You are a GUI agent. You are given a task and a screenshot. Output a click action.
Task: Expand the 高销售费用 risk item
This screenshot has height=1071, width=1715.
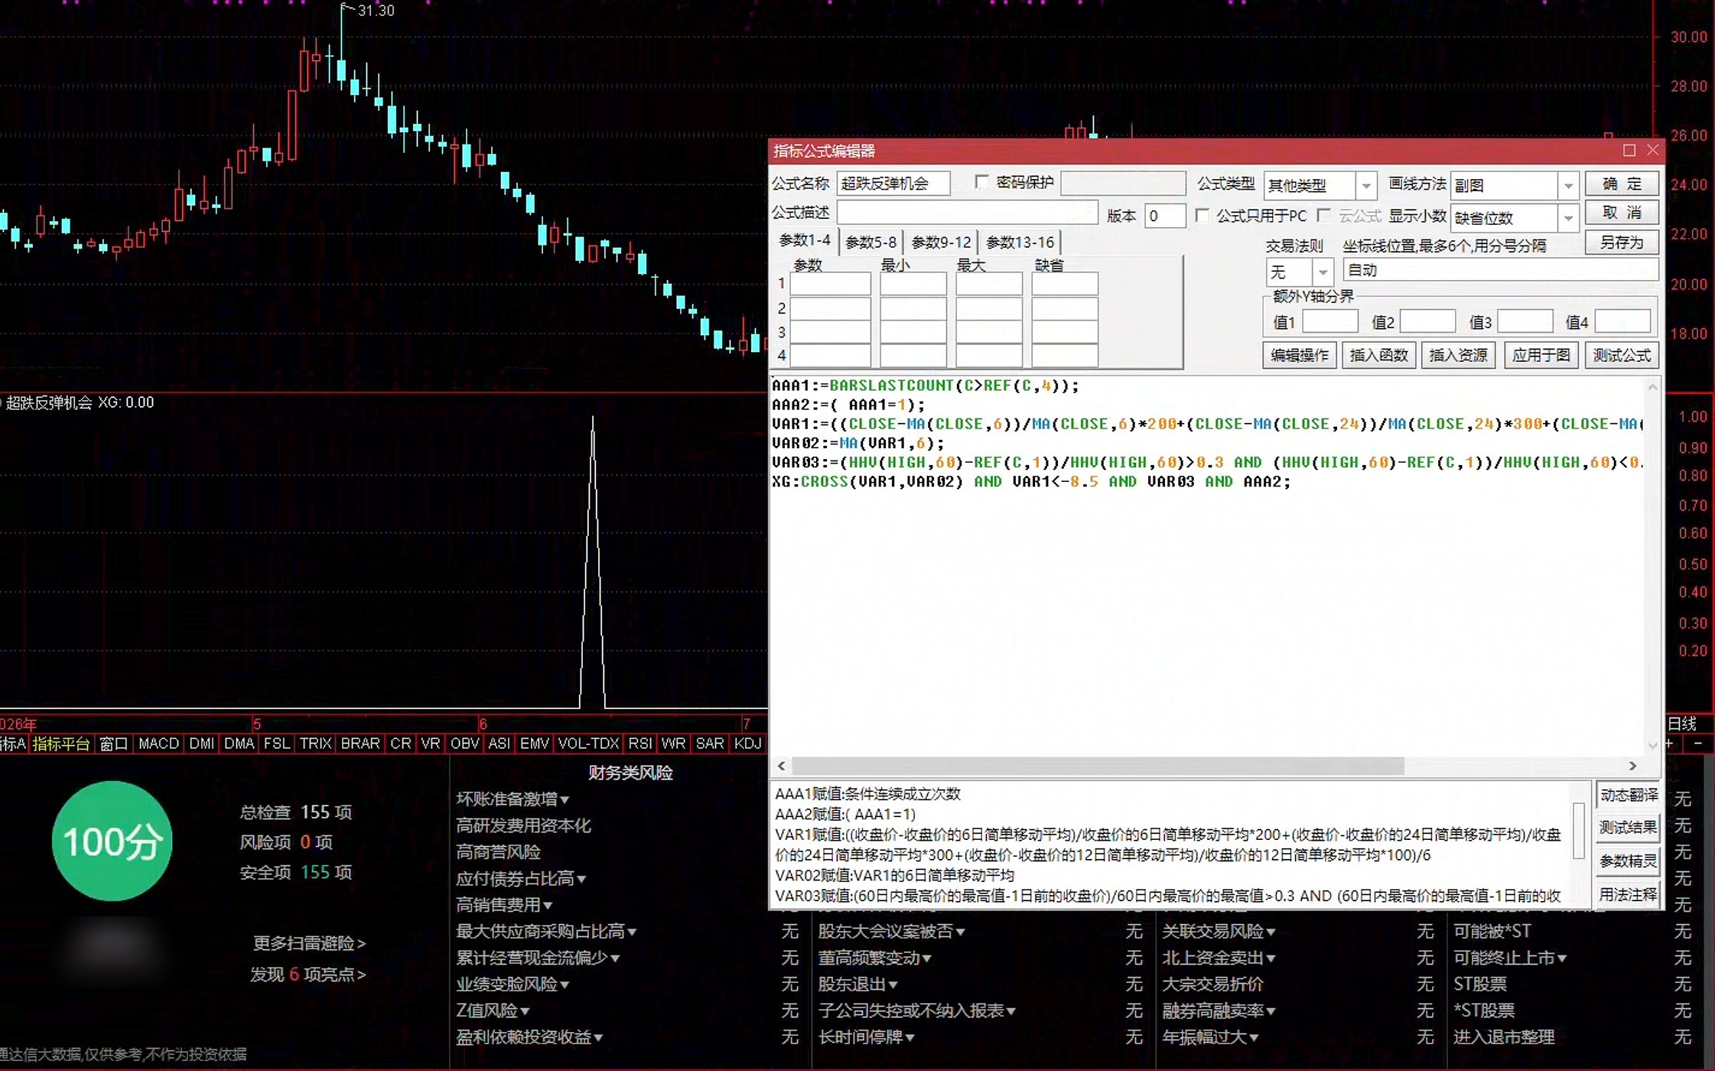point(504,905)
